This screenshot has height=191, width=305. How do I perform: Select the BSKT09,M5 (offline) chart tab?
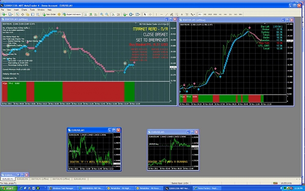(61, 179)
